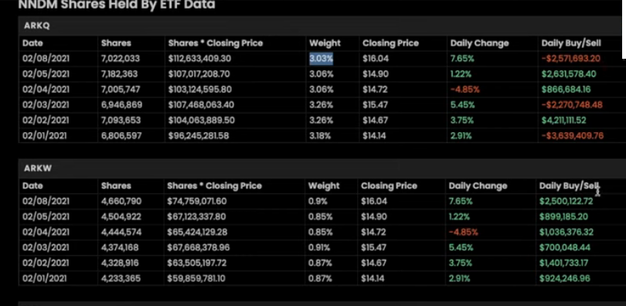The height and width of the screenshot is (306, 626).
Task: Click the ARKW Daily Change column header
Action: [478, 185]
